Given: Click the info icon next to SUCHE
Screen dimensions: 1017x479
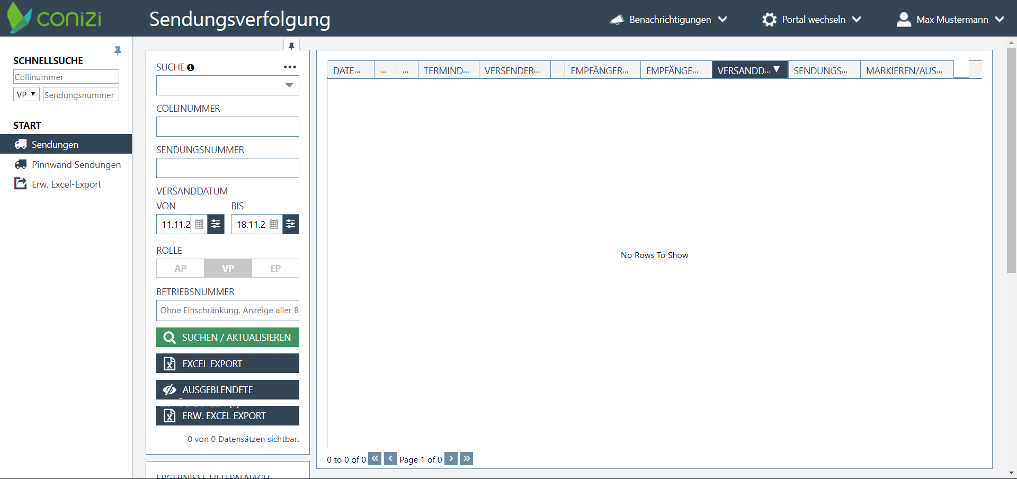Looking at the screenshot, I should click(191, 67).
